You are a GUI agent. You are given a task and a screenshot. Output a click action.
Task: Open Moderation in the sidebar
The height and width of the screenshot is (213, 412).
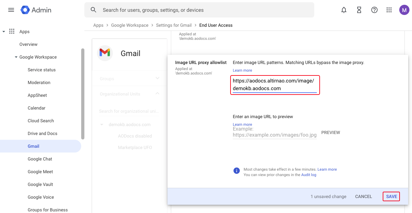[x=39, y=82]
